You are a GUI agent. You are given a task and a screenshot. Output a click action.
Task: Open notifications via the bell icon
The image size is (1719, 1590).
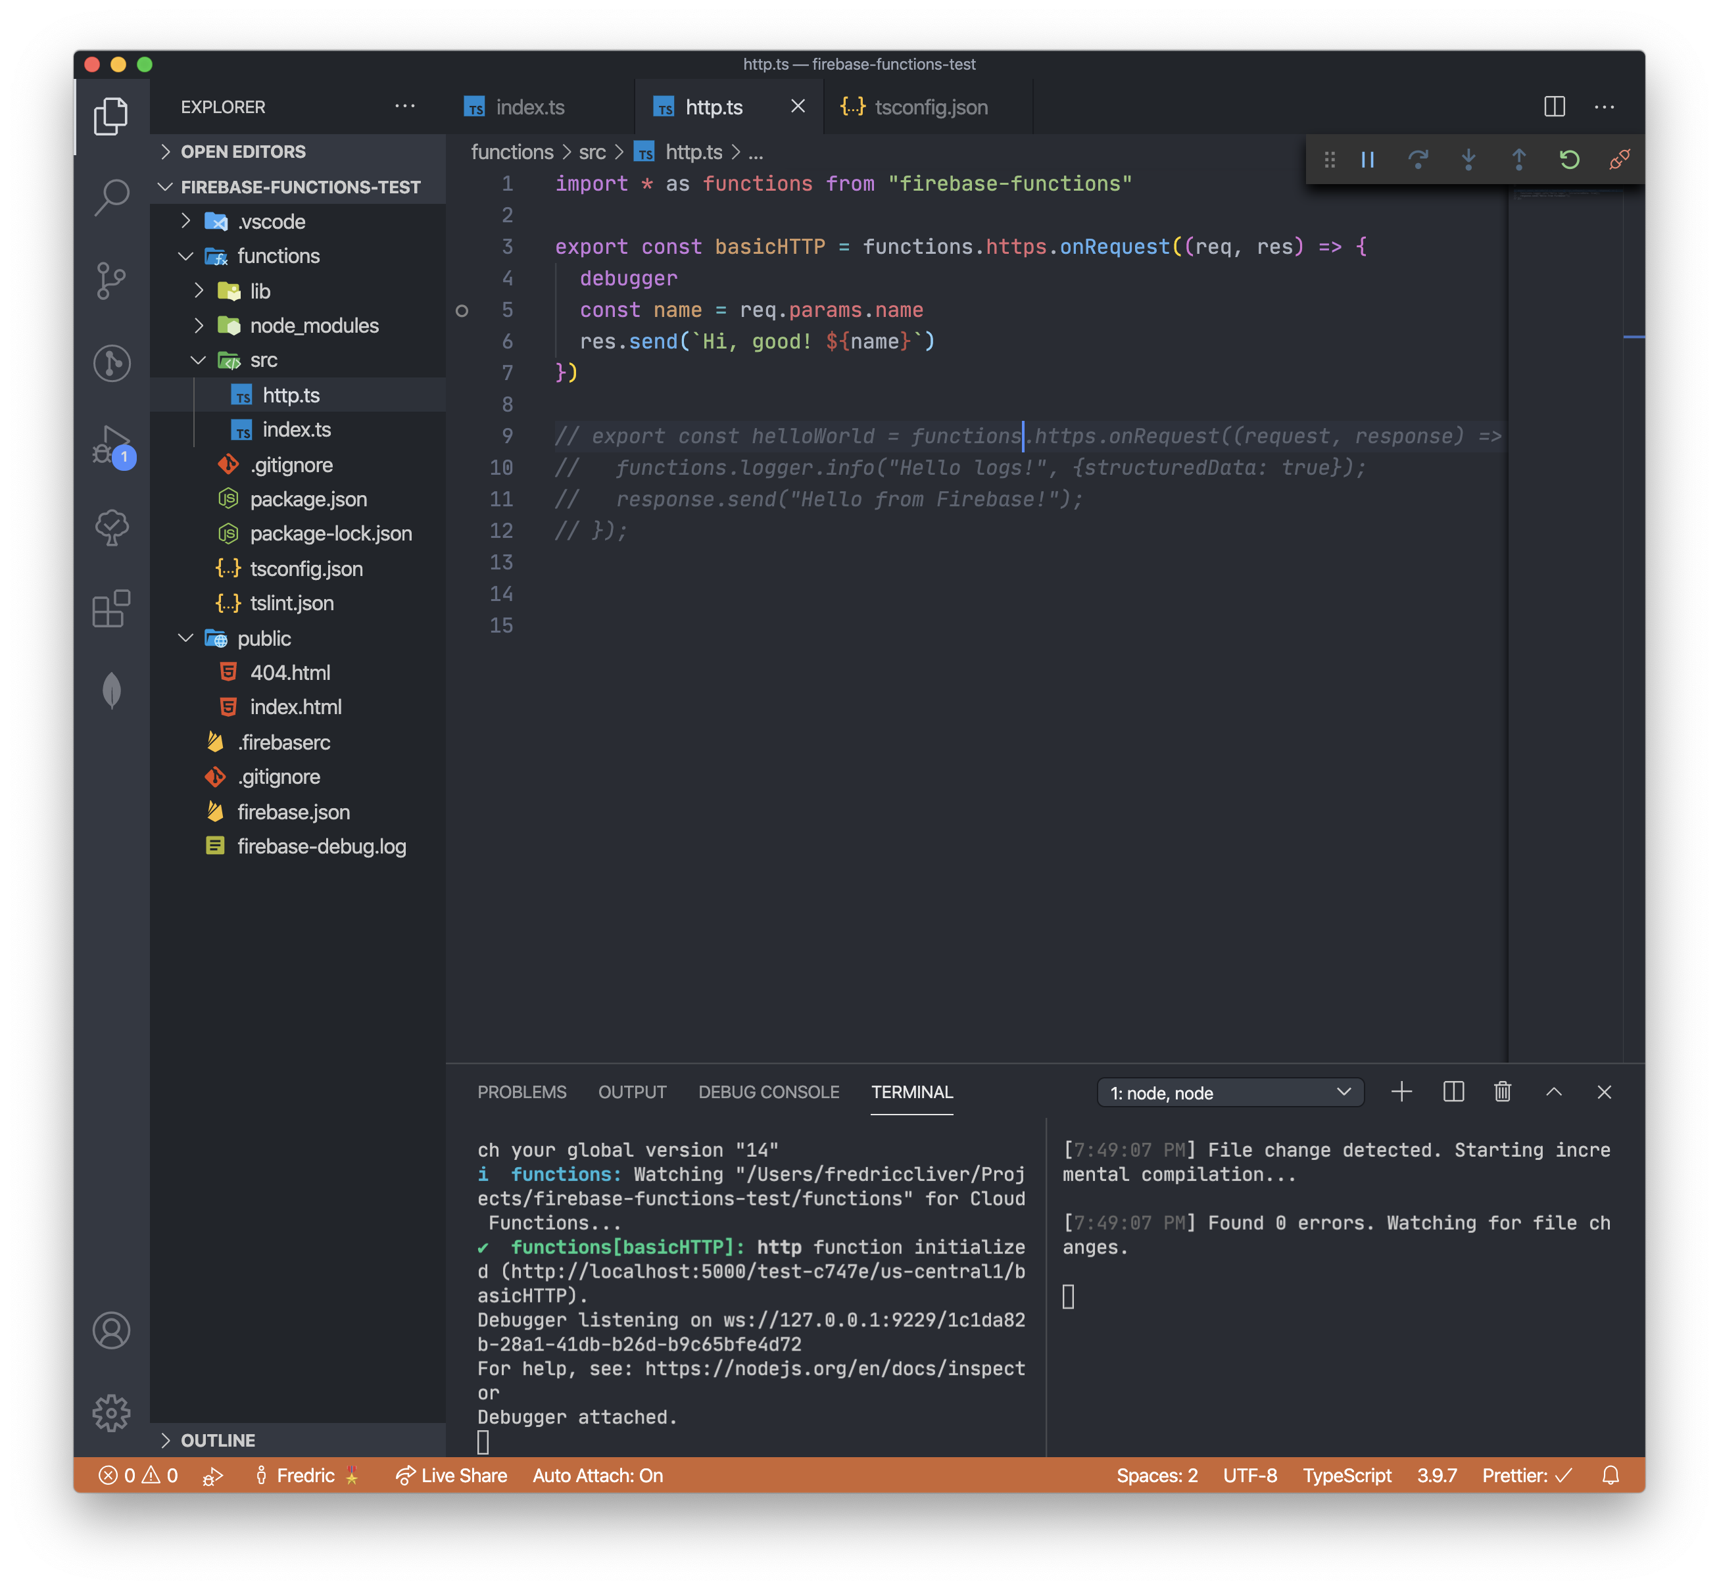coord(1610,1476)
